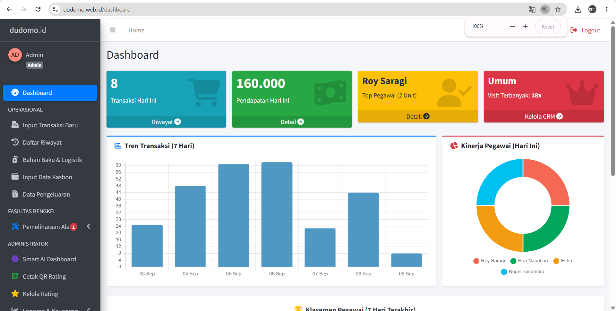
Task: Open Input Data Kasbon
Action: (x=50, y=177)
